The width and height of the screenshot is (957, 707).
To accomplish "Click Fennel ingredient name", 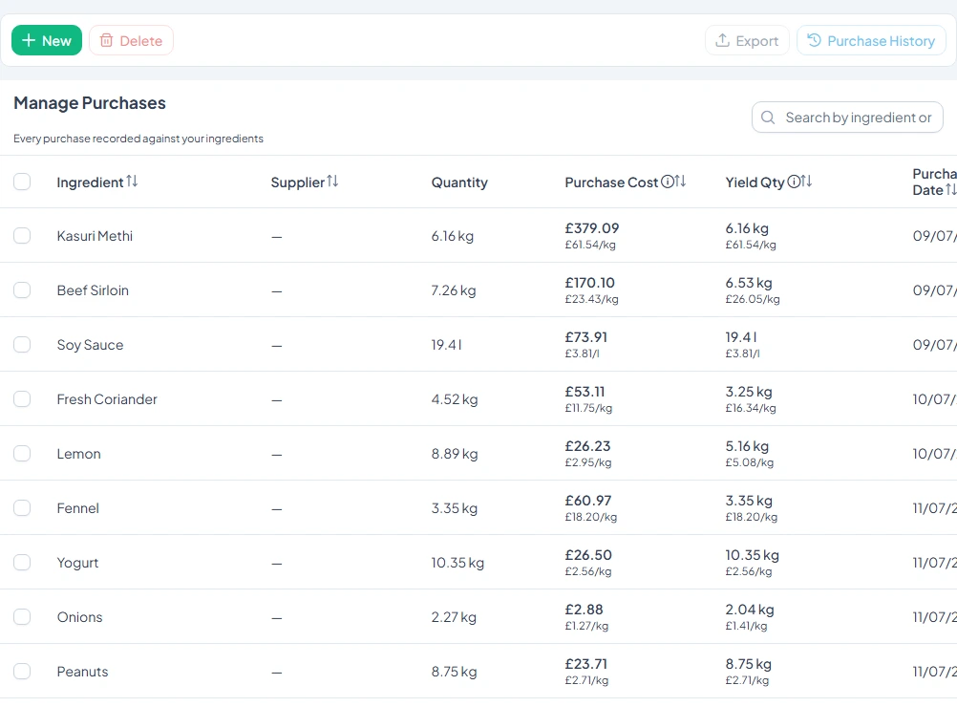I will click(x=78, y=508).
